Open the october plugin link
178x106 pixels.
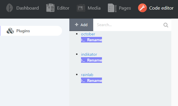88,34
